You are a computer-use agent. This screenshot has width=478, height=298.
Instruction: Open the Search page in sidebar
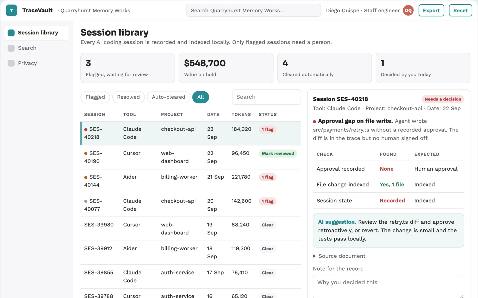click(x=36, y=48)
